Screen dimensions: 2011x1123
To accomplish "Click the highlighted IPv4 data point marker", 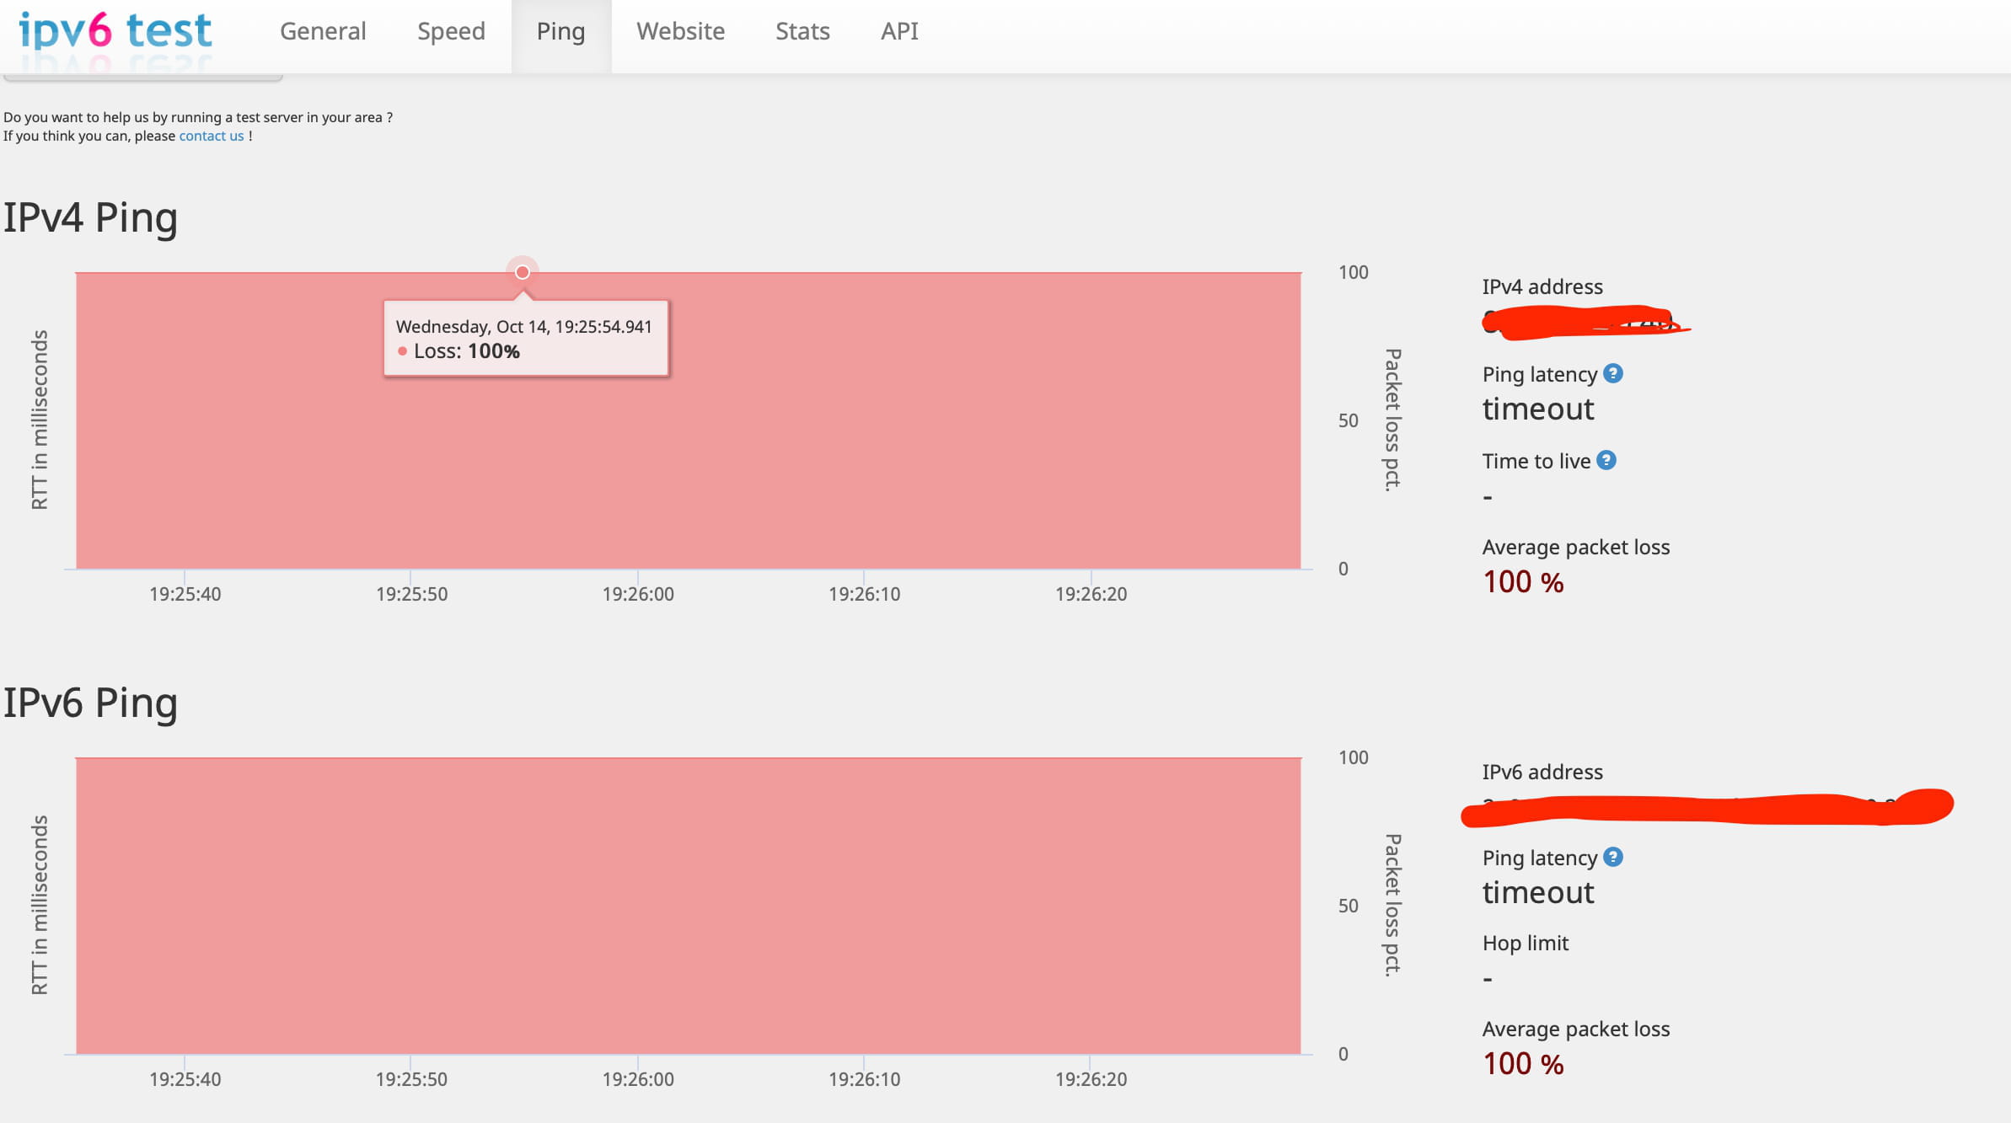I will [x=523, y=272].
